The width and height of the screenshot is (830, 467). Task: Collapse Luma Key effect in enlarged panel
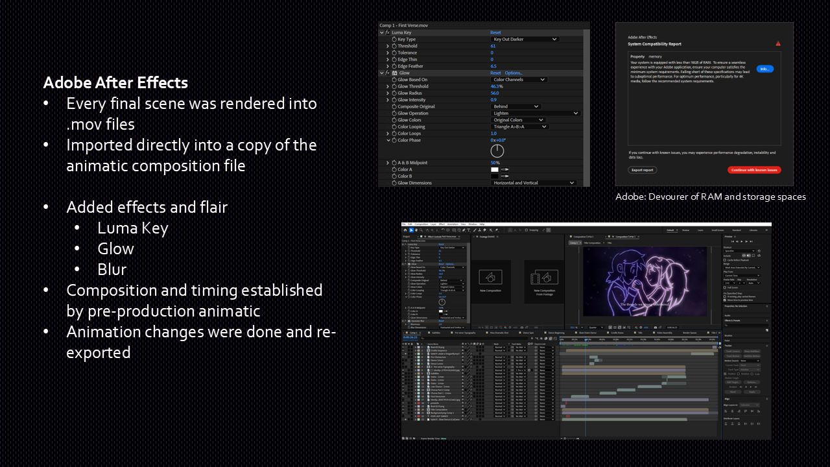tap(381, 32)
